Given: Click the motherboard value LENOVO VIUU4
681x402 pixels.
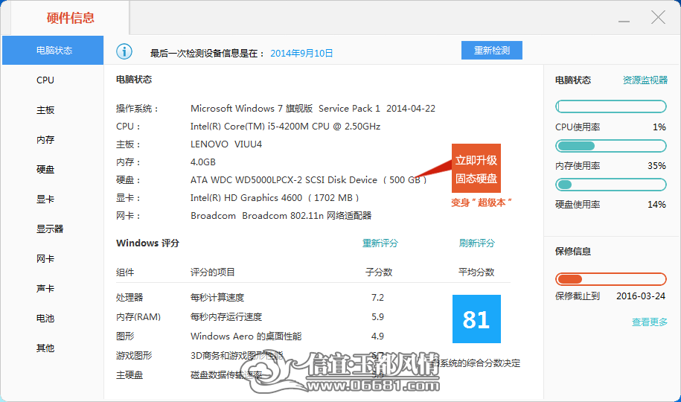Looking at the screenshot, I should [x=226, y=144].
